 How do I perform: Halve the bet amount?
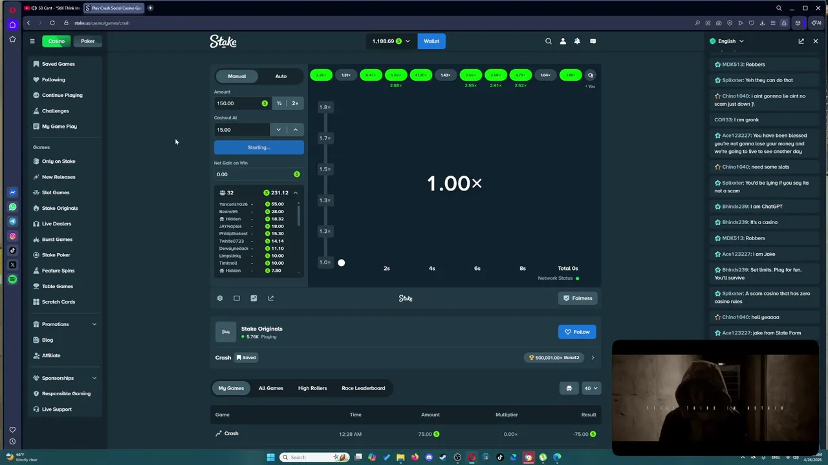click(x=279, y=103)
